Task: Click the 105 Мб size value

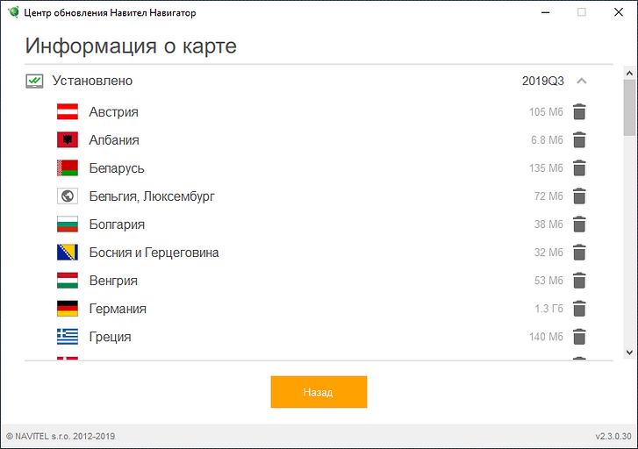Action: pyautogui.click(x=546, y=112)
